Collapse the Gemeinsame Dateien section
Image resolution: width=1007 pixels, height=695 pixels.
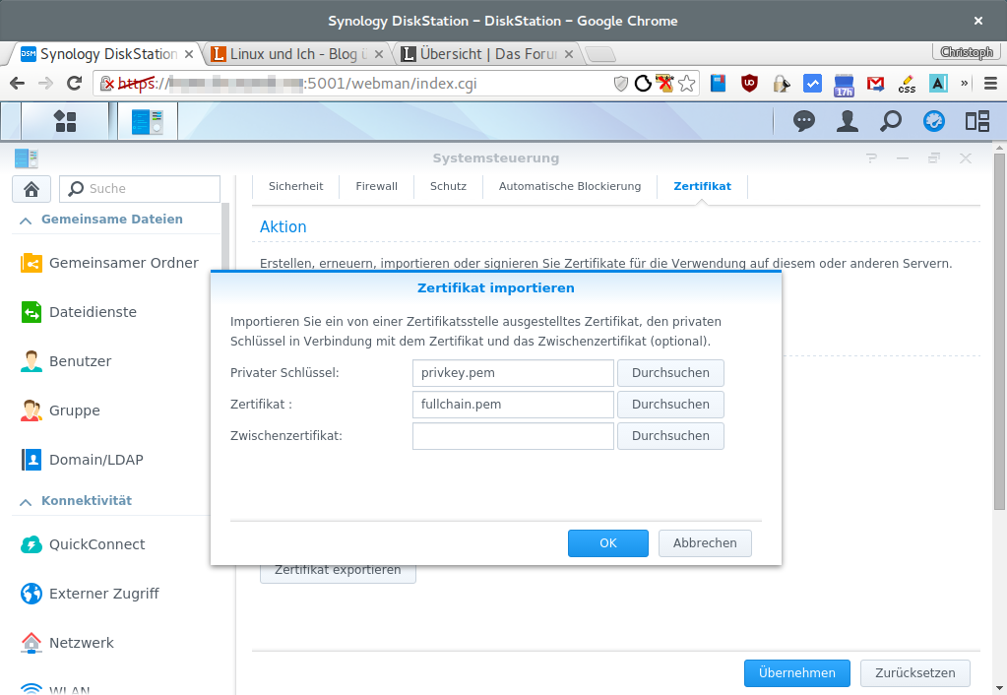pos(26,220)
